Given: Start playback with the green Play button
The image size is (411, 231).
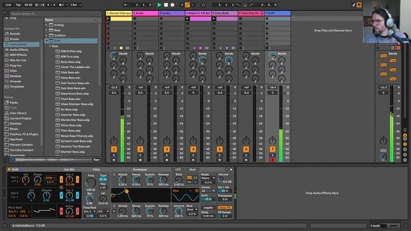Looking at the screenshot, I should [x=159, y=4].
